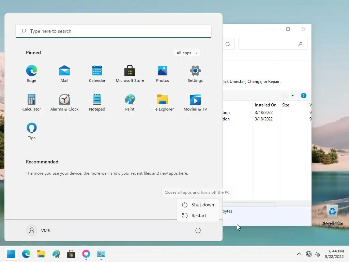349x262 pixels.
Task: Switch to Control Panel taskbar icon
Action: pos(101,254)
